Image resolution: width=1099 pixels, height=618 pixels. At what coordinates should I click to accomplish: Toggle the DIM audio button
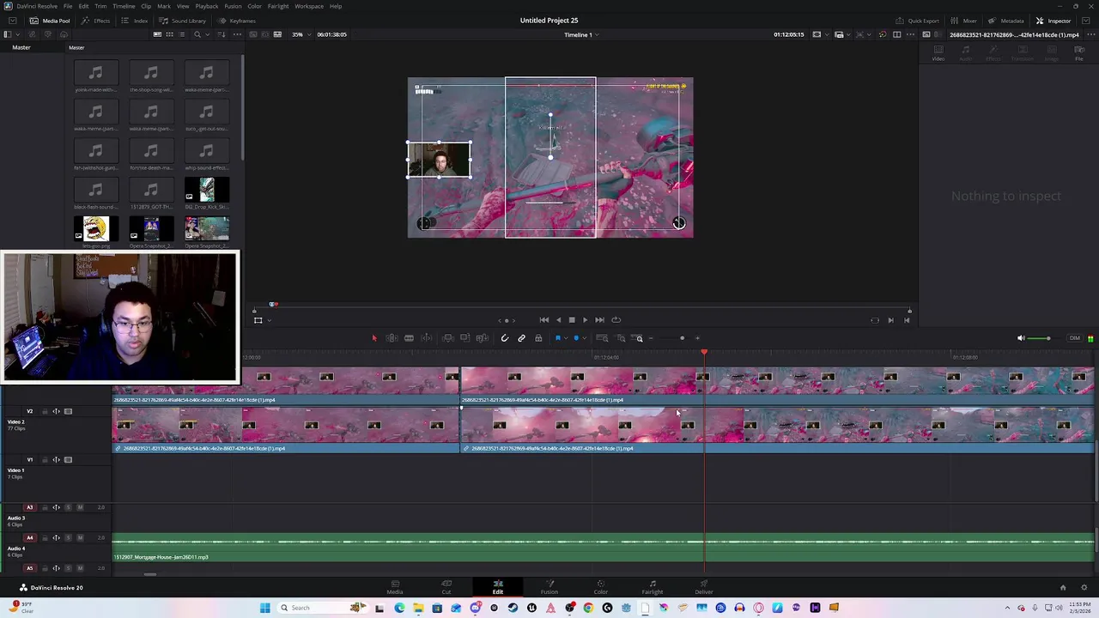click(x=1074, y=338)
